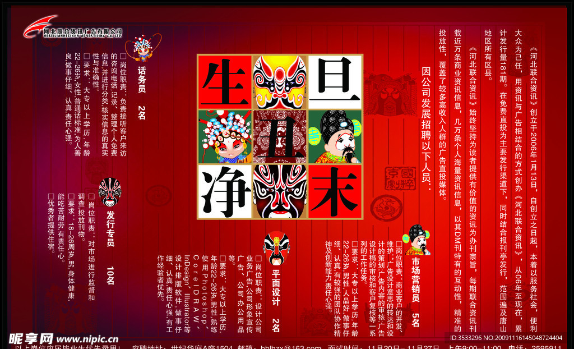Select the bearded official tile on green background

tap(335, 137)
